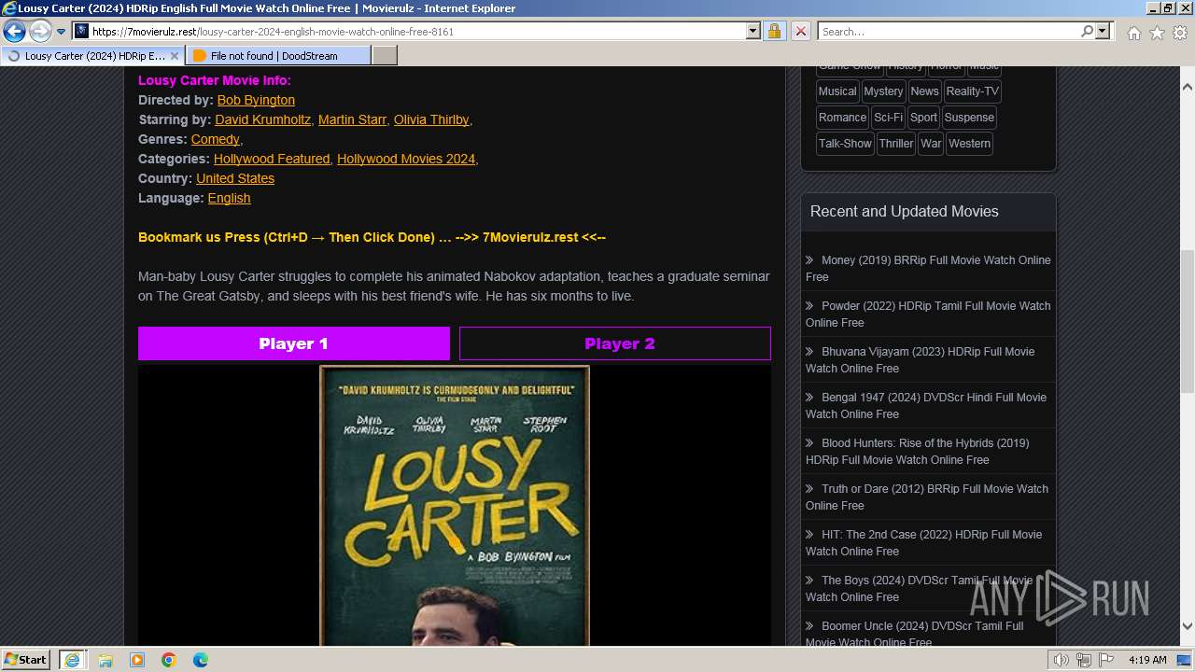Open Google Chrome taskbar icon
Image resolution: width=1195 pixels, height=672 pixels.
click(x=169, y=660)
